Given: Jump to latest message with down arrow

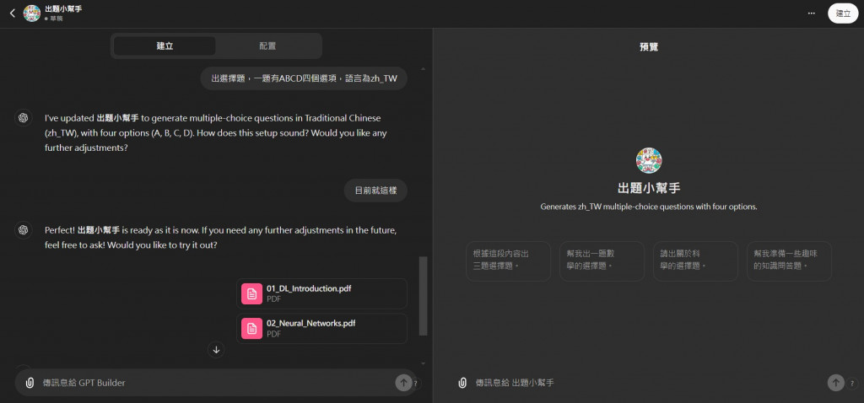Looking at the screenshot, I should coord(216,350).
